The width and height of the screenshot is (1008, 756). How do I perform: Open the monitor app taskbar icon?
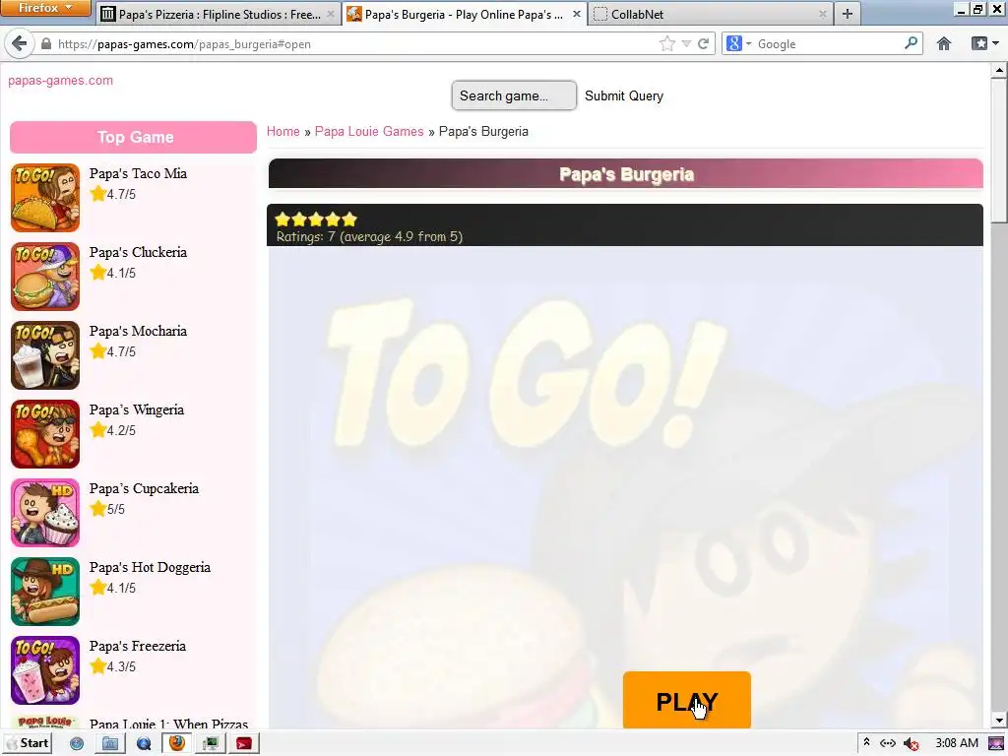point(211,744)
